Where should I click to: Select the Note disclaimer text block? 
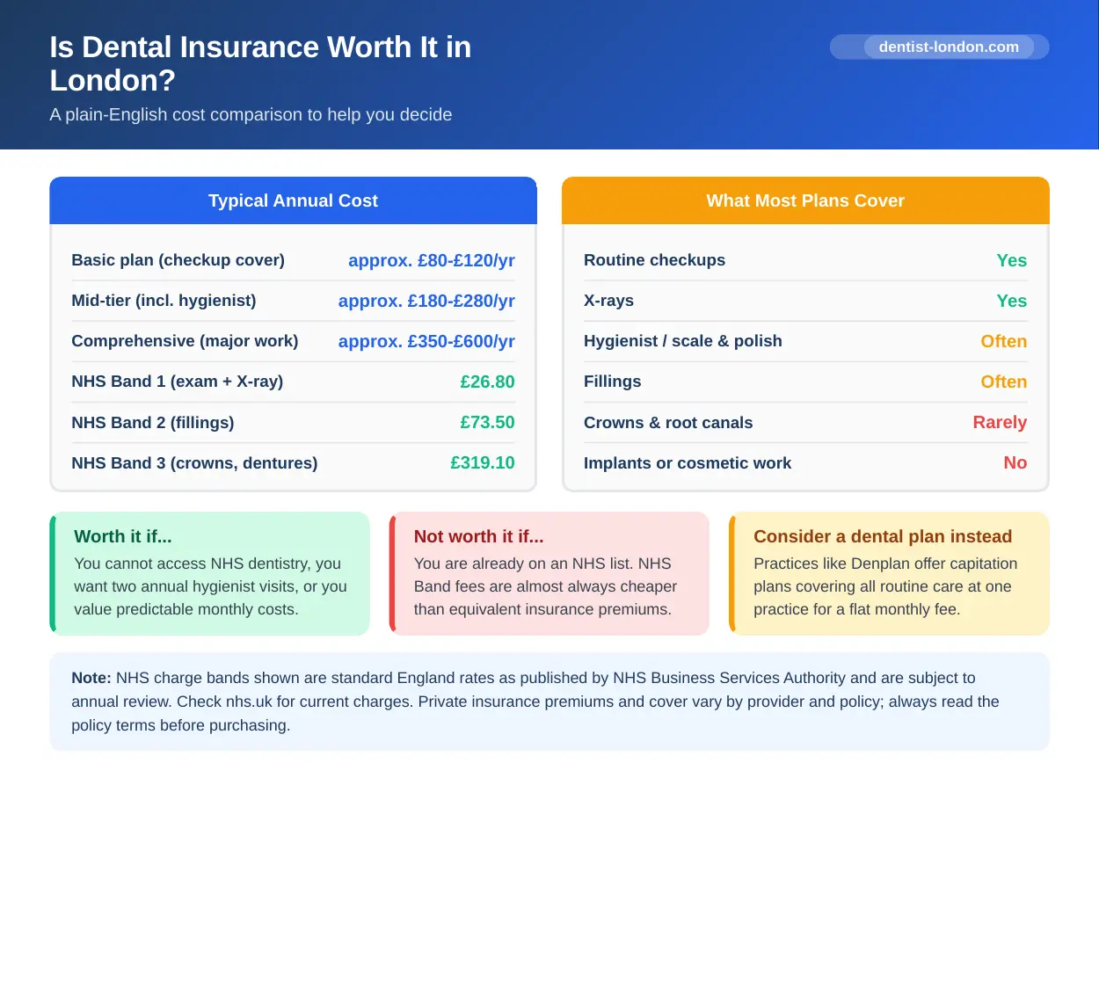click(x=549, y=701)
